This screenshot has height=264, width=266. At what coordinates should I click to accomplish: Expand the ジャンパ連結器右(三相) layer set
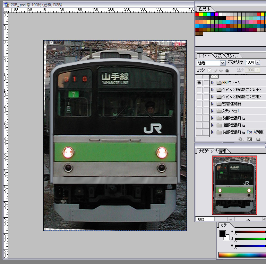[x=212, y=97]
